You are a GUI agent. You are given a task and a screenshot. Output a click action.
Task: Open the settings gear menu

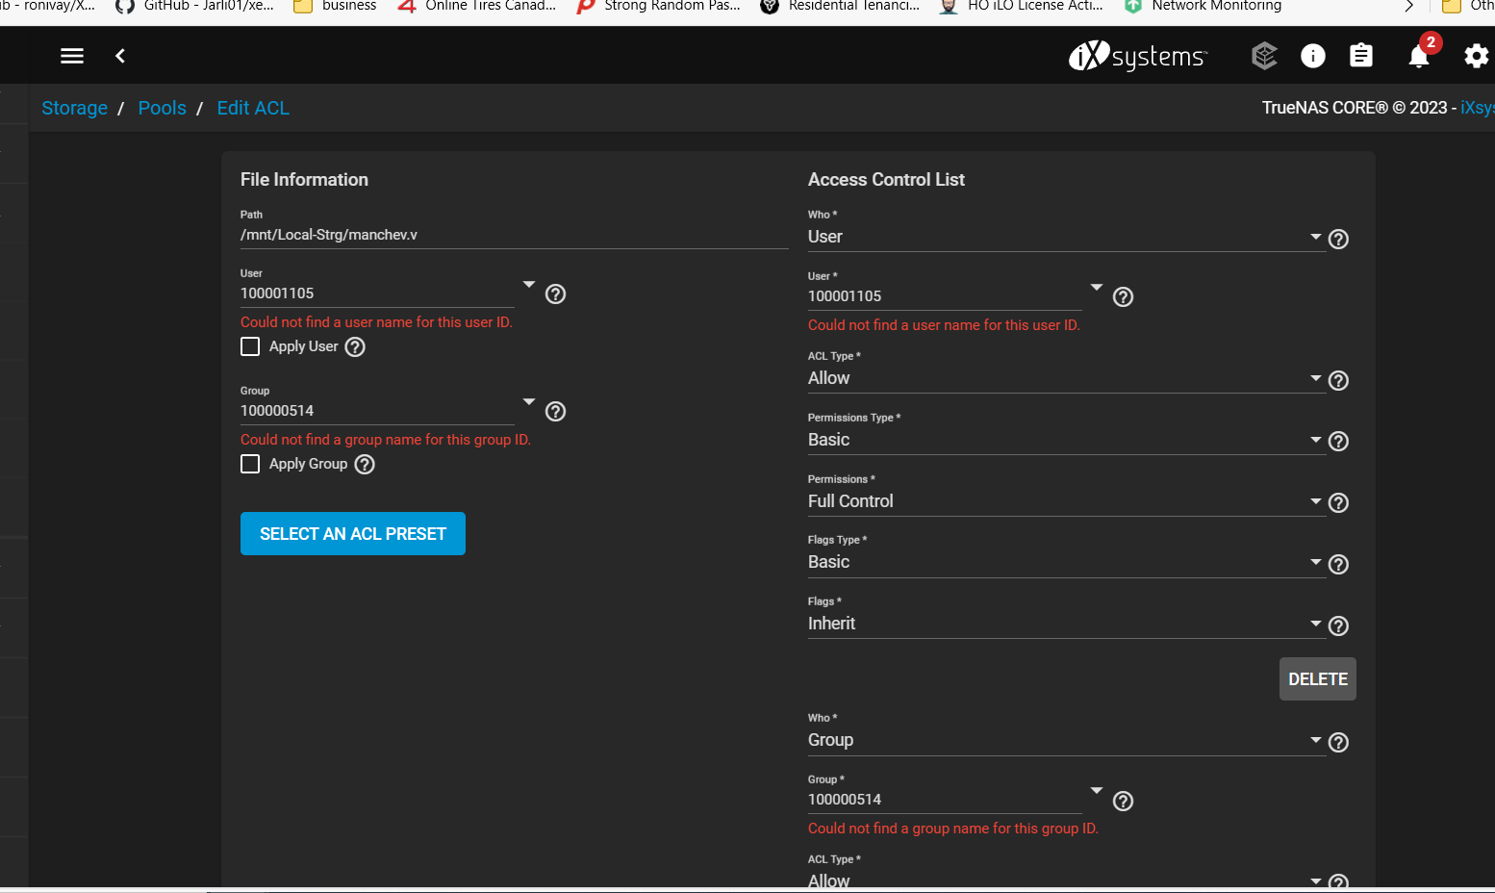(1476, 56)
